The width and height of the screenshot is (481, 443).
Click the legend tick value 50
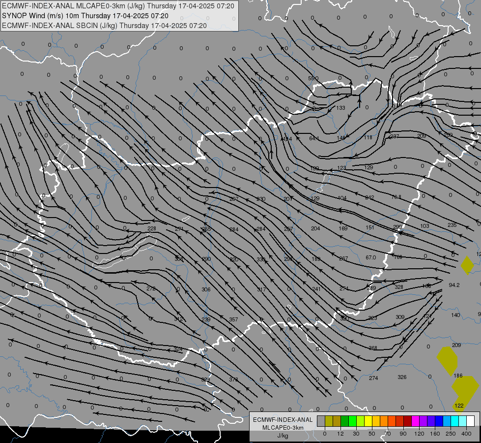371,434
